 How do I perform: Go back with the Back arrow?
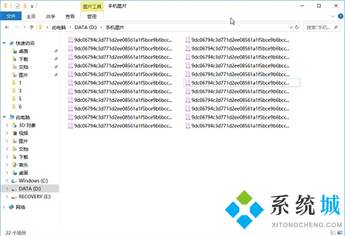(7, 27)
